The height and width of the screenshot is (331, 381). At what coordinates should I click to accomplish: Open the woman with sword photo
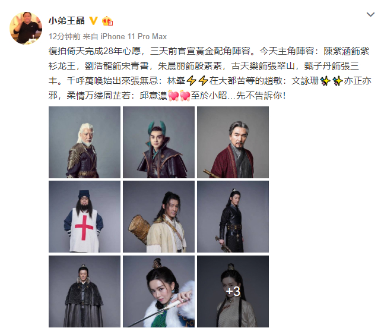(x=158, y=291)
